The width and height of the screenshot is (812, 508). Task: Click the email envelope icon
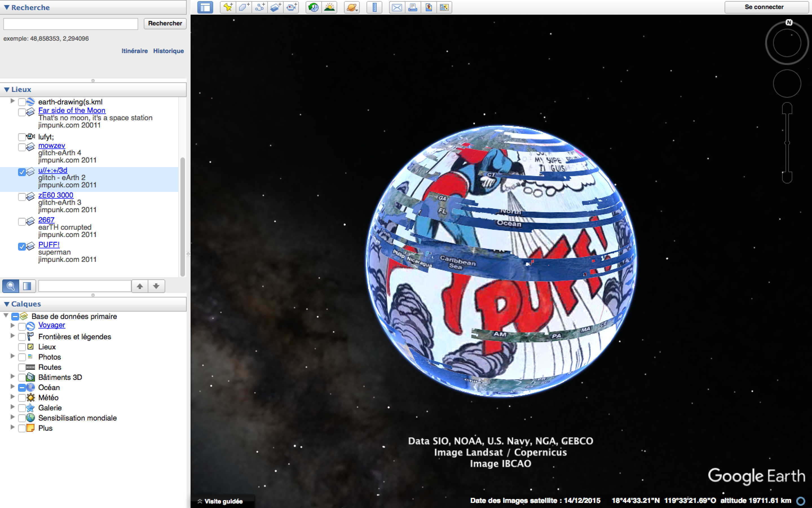(x=397, y=7)
